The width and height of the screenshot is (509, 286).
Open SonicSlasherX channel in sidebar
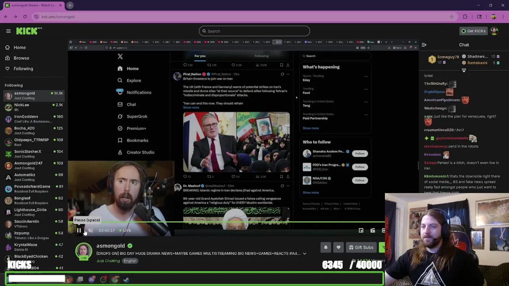click(x=34, y=154)
